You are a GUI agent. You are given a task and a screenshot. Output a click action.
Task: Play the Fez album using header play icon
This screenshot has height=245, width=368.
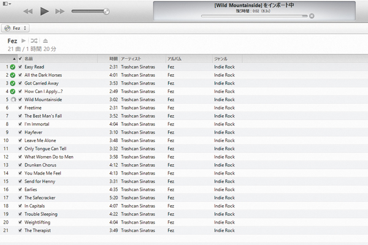[23, 41]
